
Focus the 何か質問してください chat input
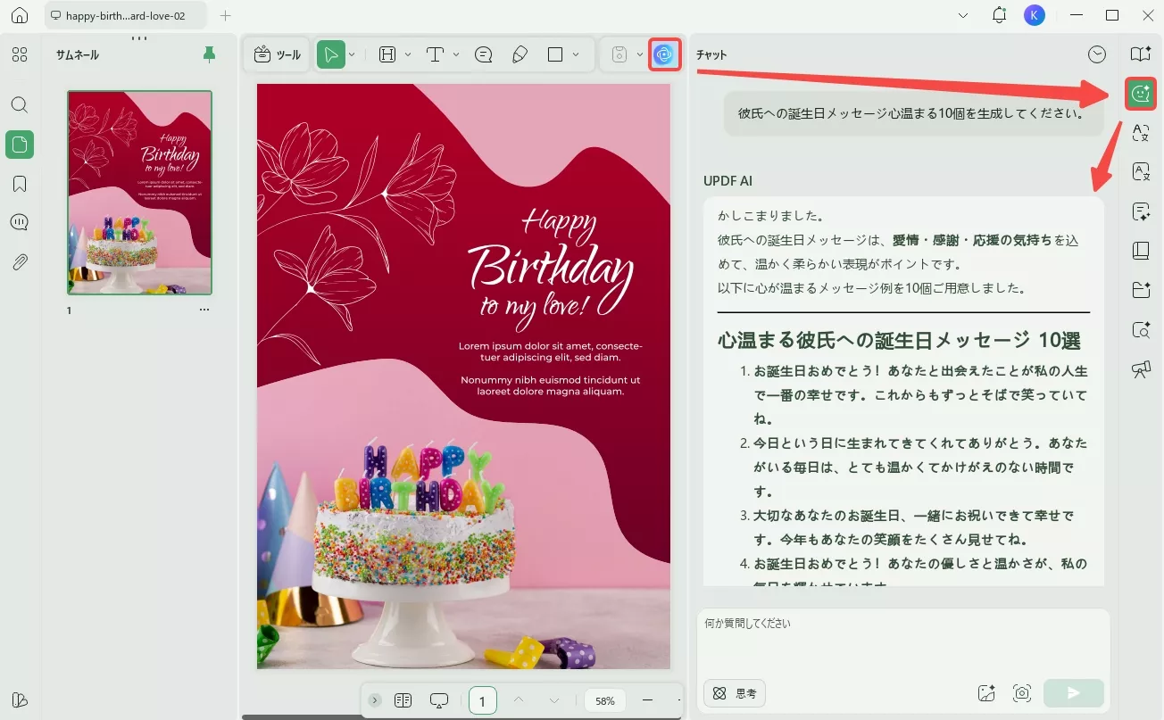903,642
